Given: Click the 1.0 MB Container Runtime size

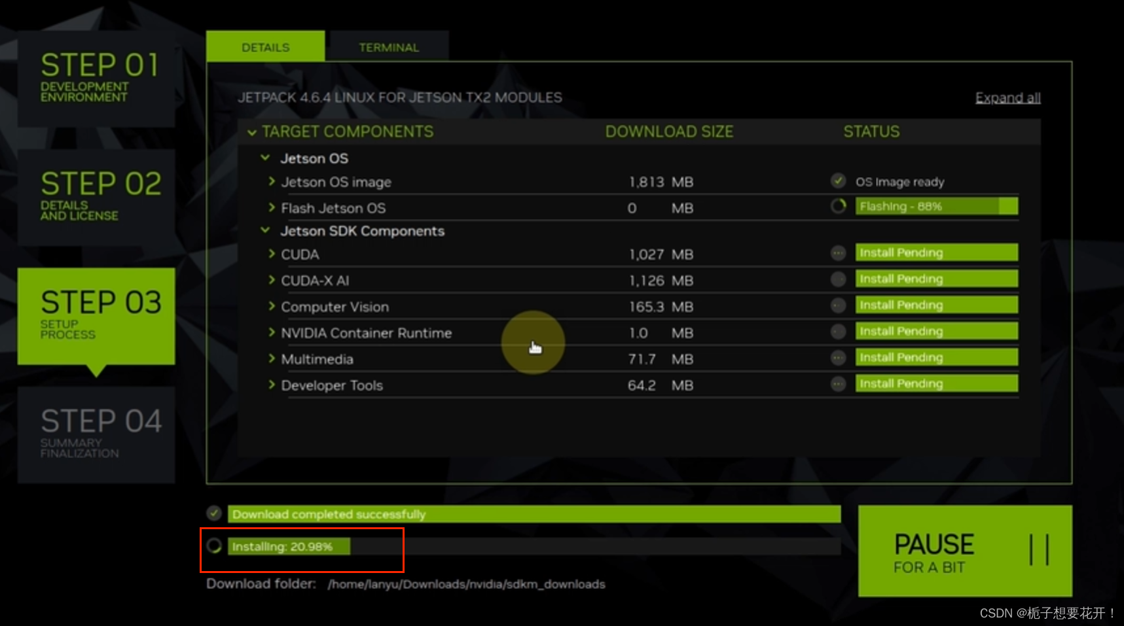Looking at the screenshot, I should pos(661,333).
